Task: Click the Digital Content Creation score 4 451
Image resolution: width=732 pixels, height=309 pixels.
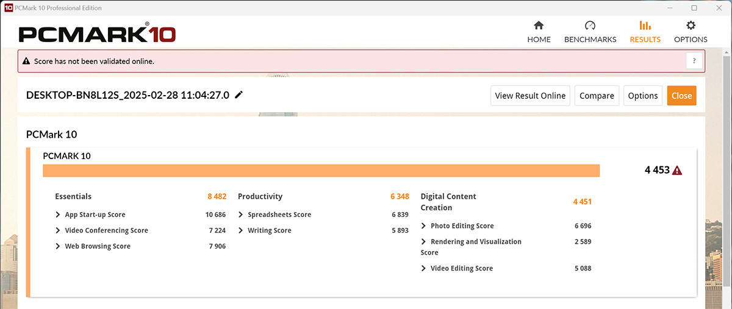Action: (x=582, y=202)
